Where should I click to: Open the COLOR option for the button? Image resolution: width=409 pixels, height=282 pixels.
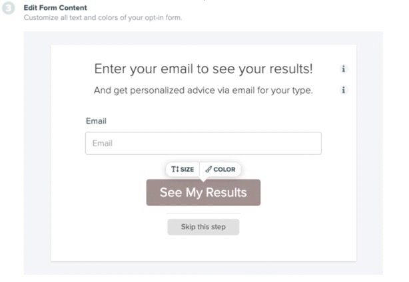point(220,169)
